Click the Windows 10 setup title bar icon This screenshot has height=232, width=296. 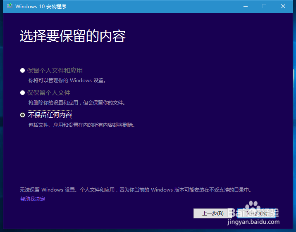(10, 6)
